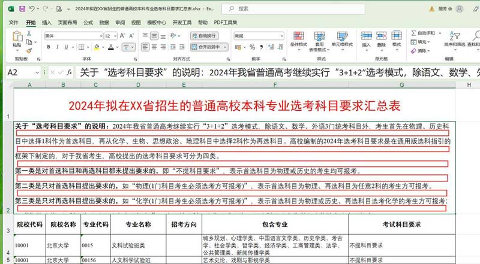Open the font name dropdown (黑体)
The image size is (480, 264).
tap(101, 36)
